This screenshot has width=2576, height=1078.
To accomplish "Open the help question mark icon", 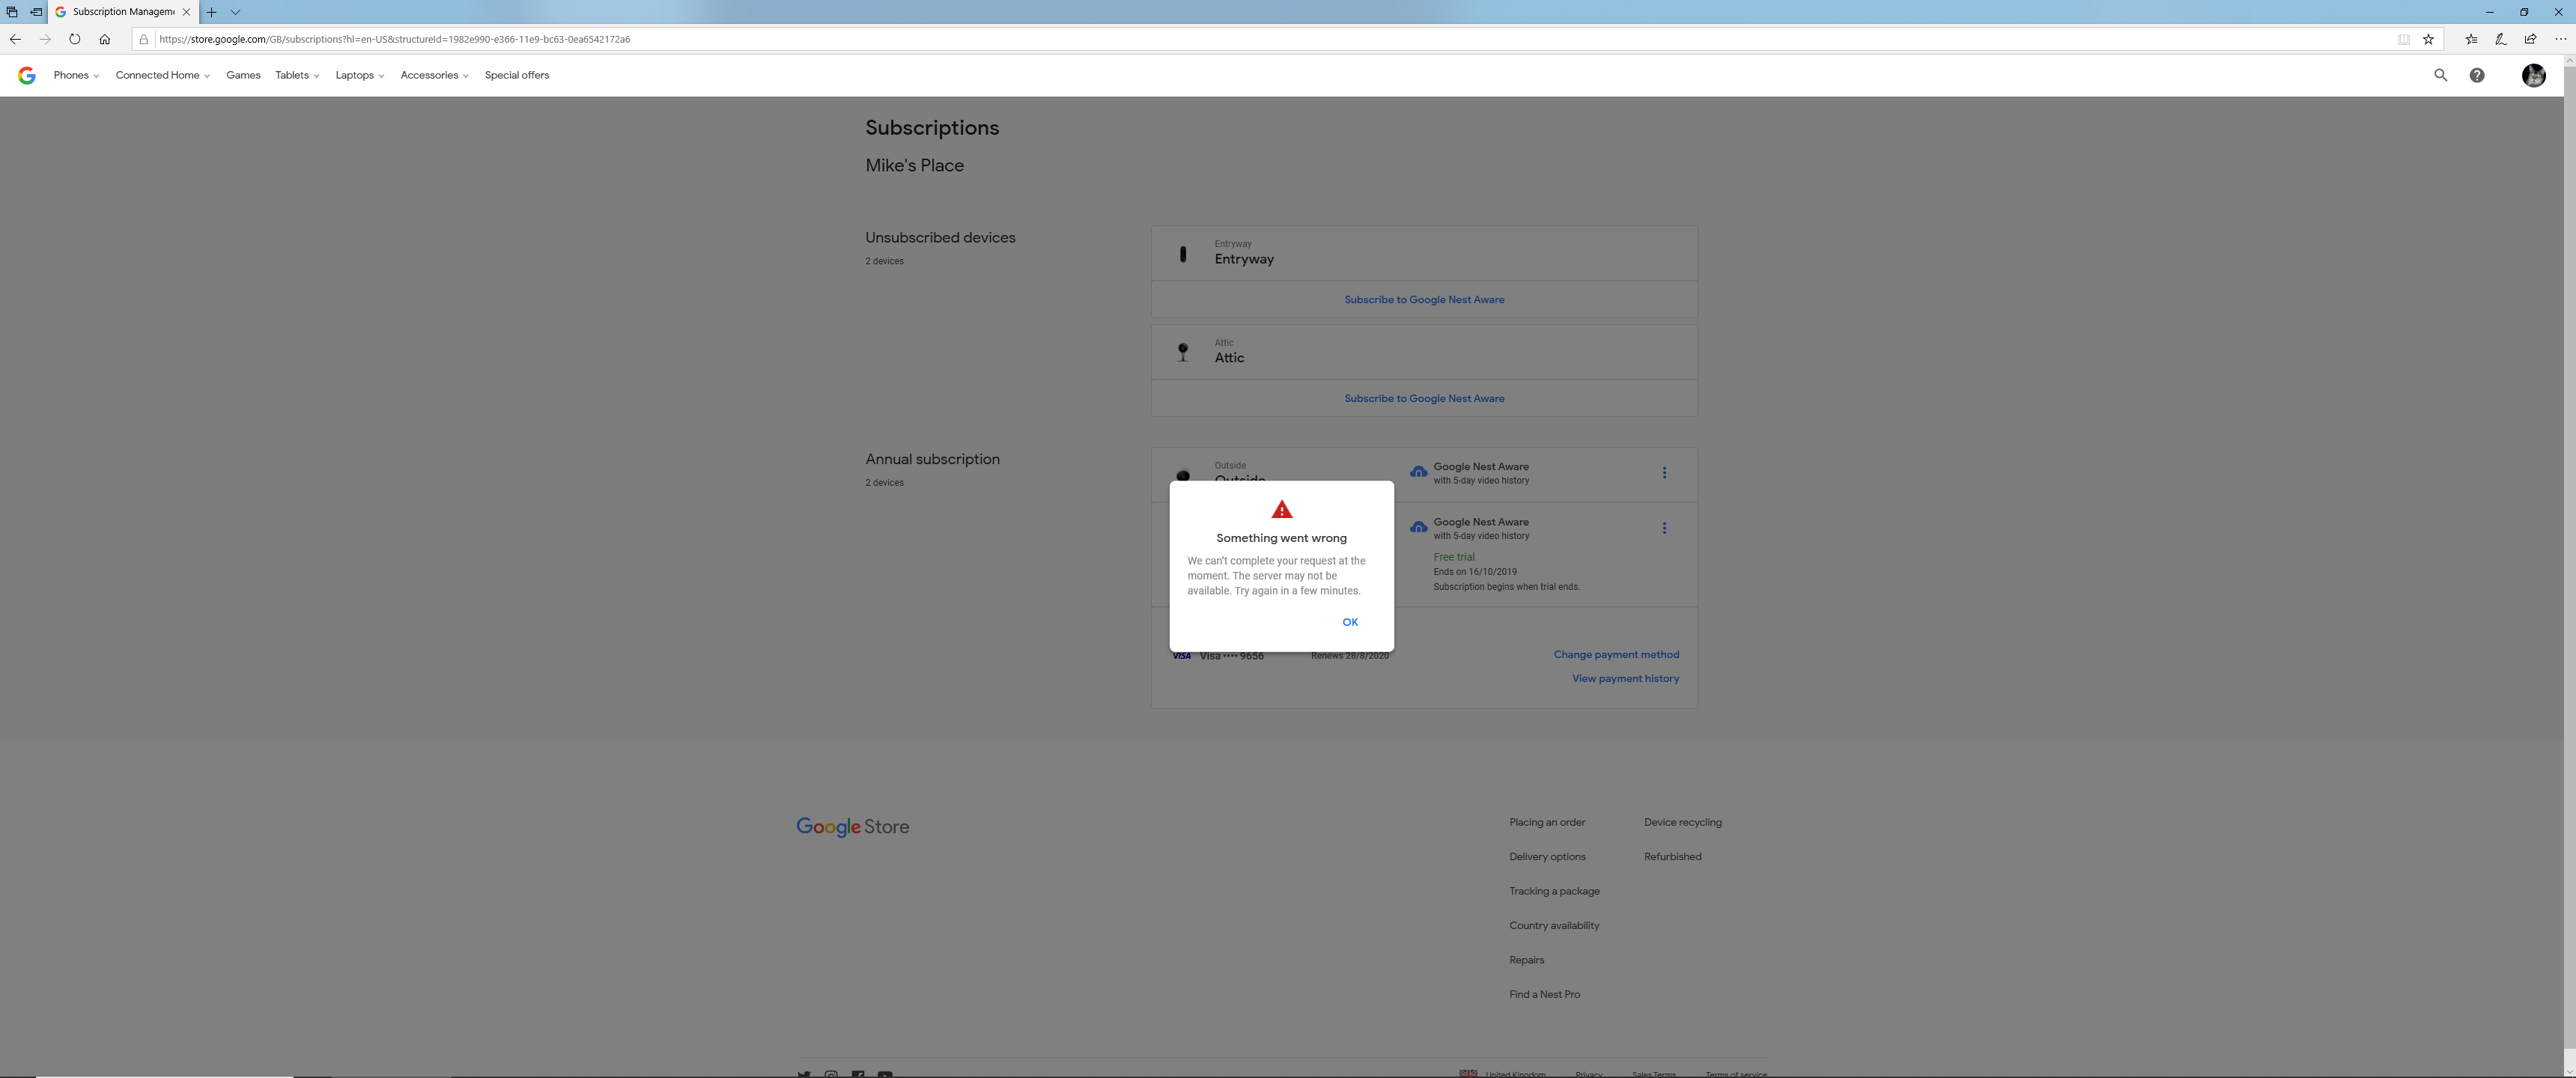I will 2477,75.
